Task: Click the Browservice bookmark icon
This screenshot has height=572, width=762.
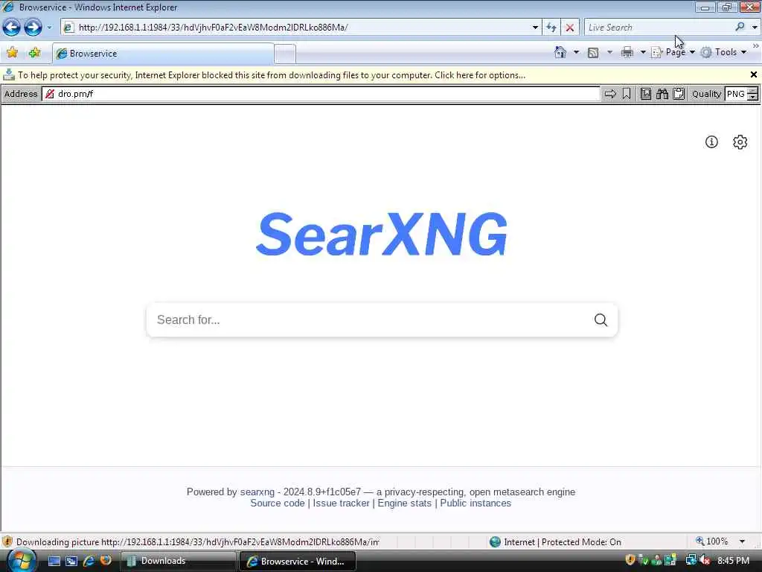Action: tap(627, 94)
